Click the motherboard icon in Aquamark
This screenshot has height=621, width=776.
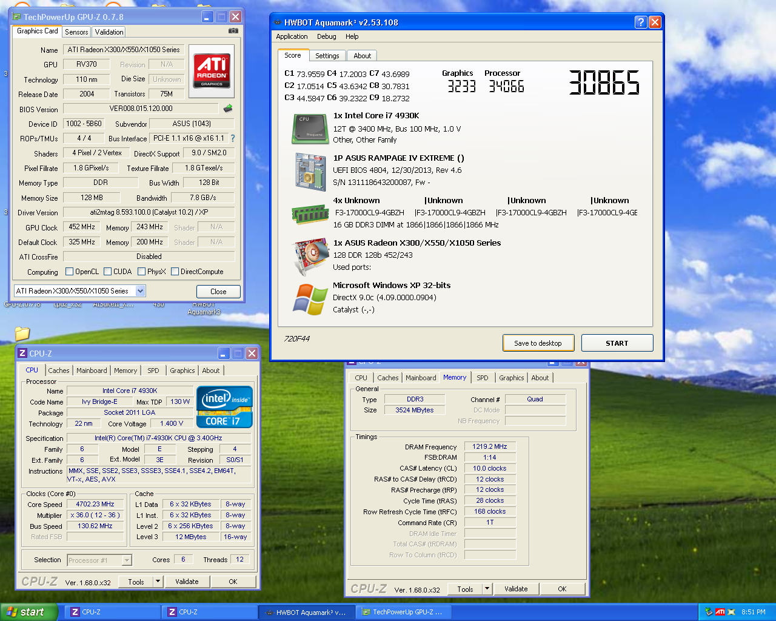pyautogui.click(x=310, y=172)
